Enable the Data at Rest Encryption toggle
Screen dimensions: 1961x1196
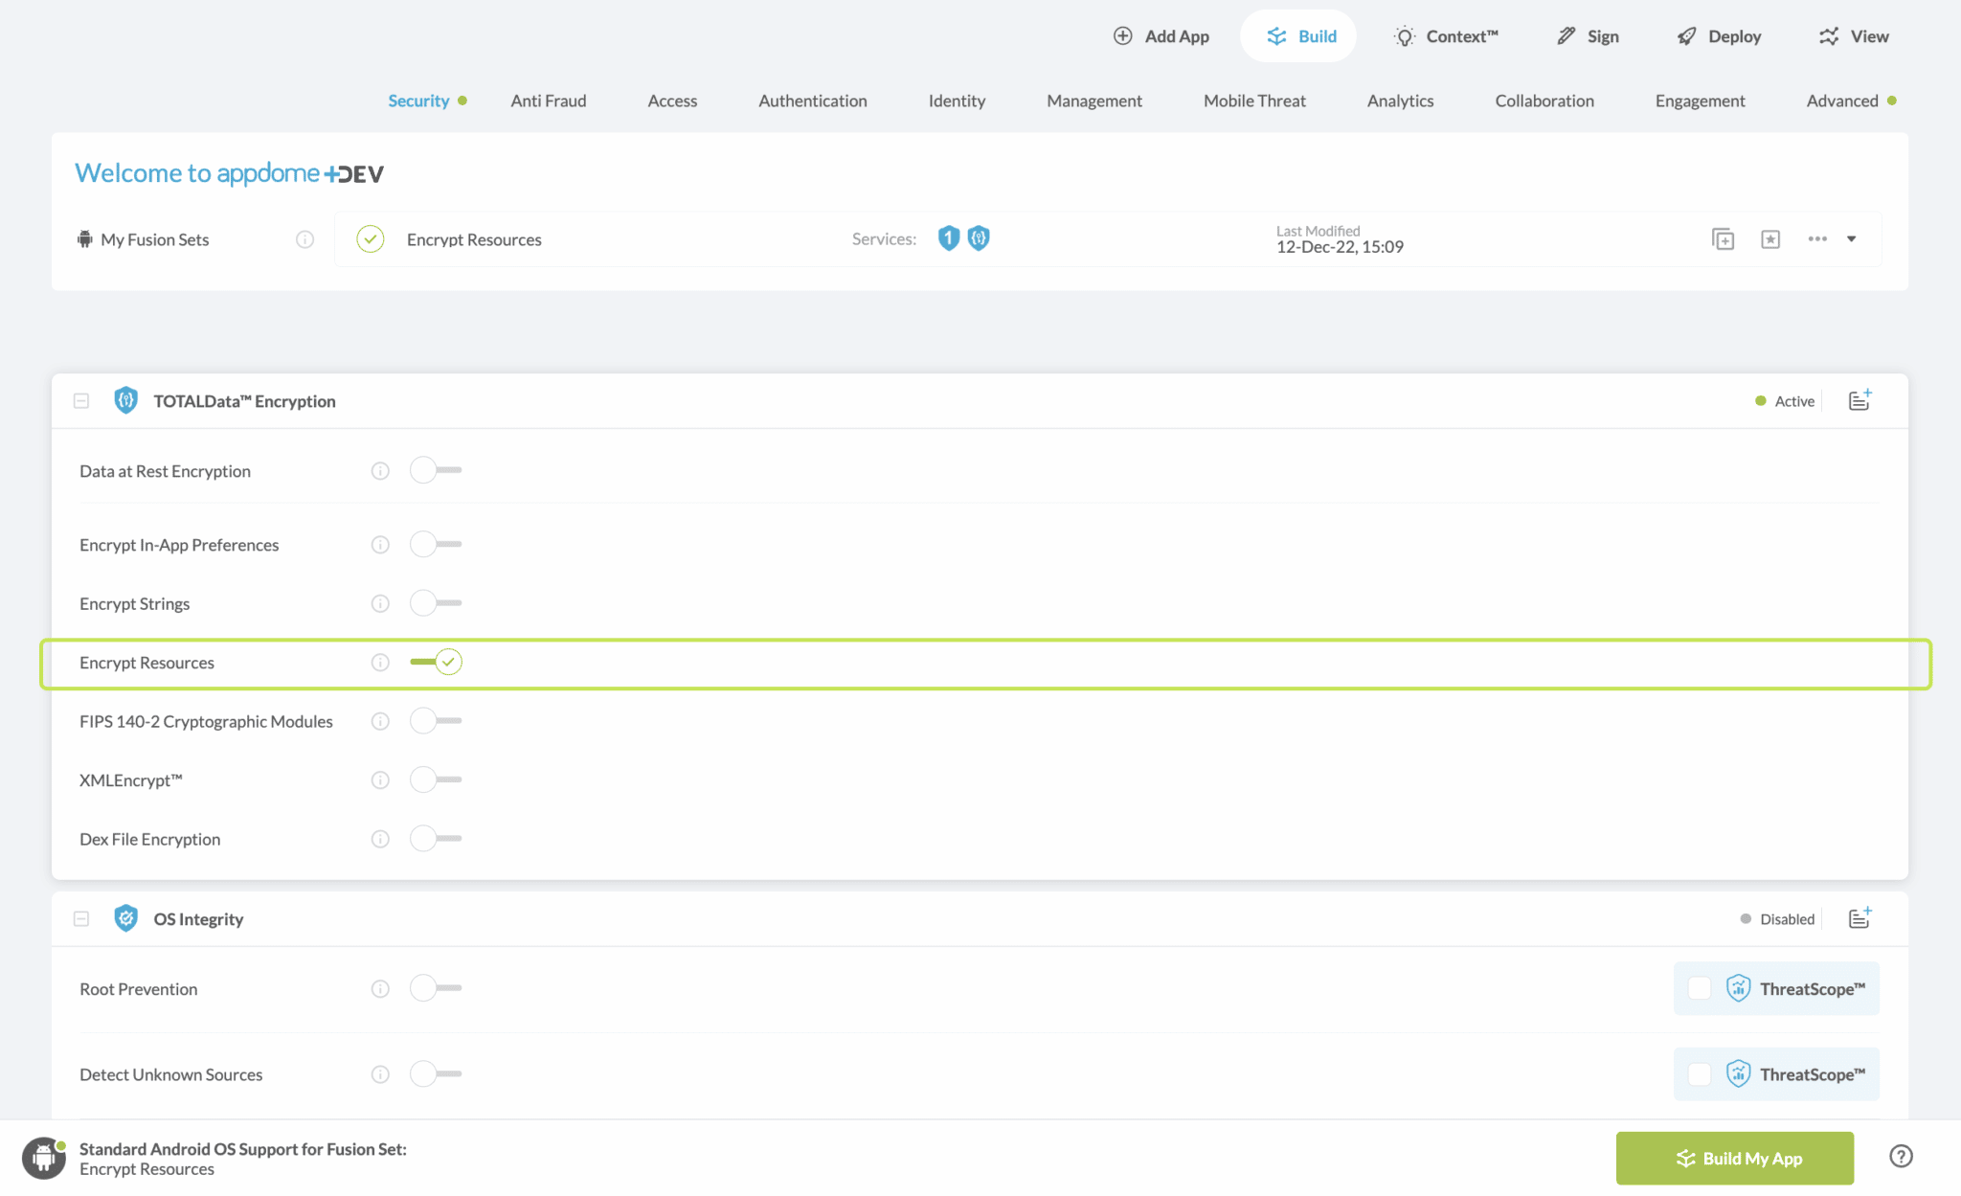tap(435, 470)
